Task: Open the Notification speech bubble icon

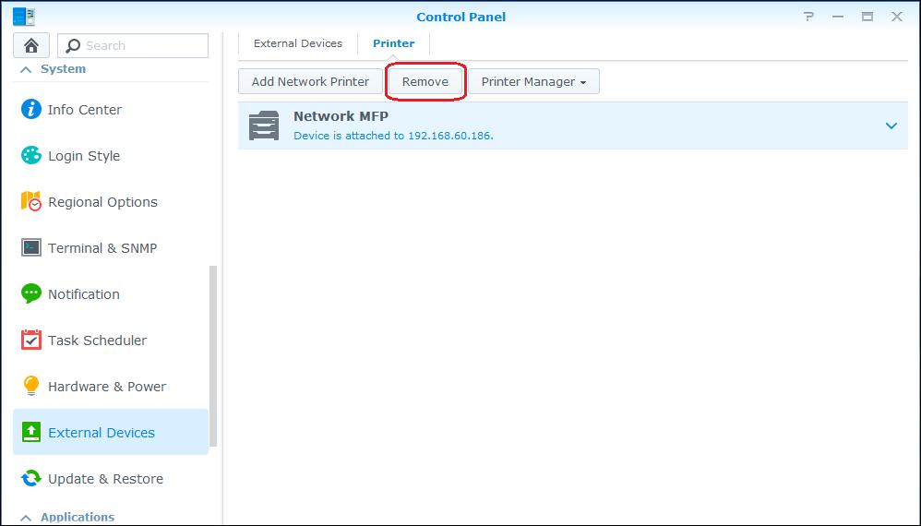Action: click(31, 293)
